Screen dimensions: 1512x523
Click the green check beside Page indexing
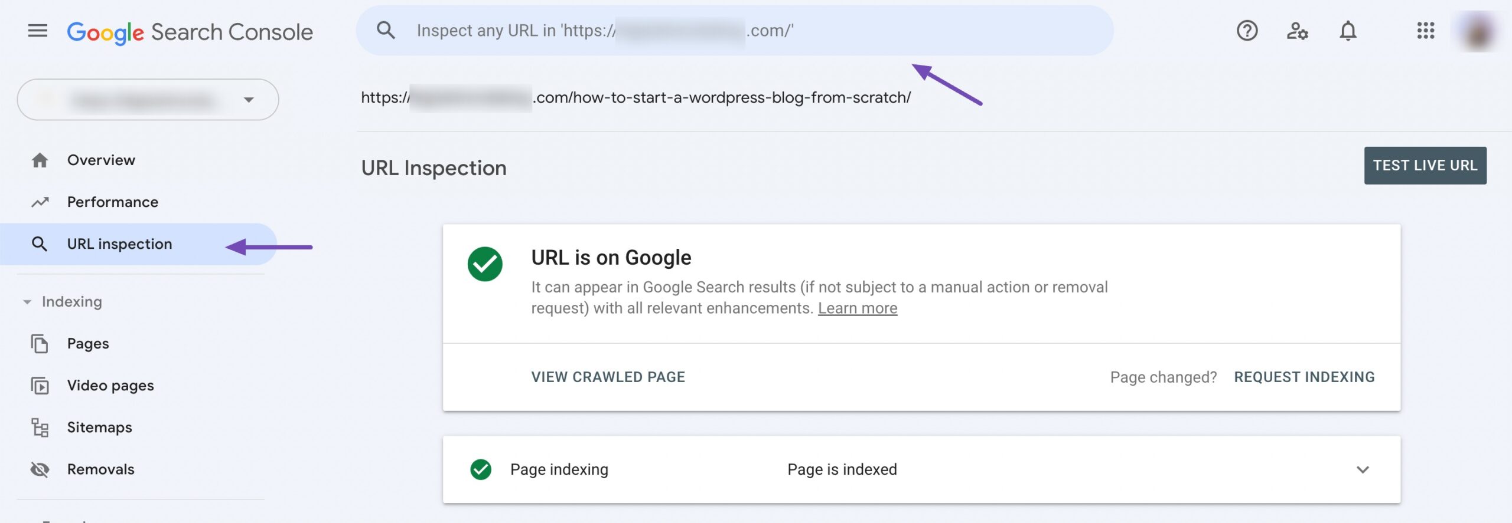coord(481,469)
